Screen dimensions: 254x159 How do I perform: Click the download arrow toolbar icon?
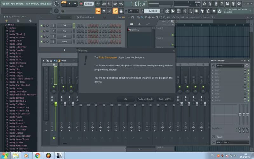tap(220, 11)
